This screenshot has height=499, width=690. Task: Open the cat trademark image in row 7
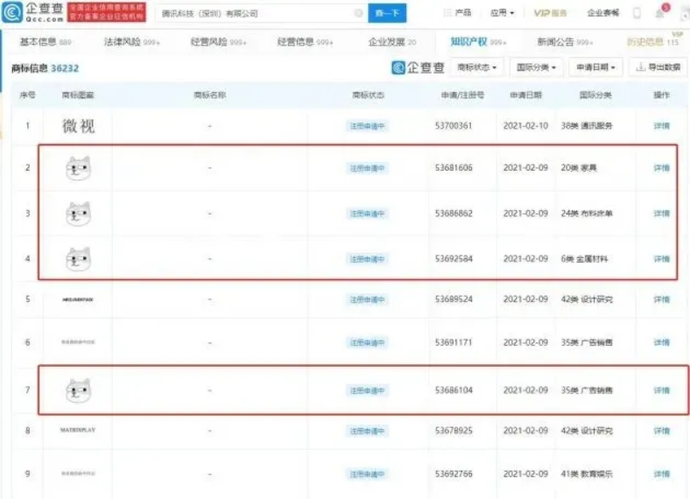(x=78, y=390)
